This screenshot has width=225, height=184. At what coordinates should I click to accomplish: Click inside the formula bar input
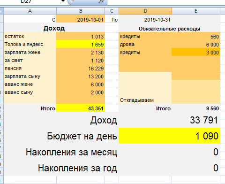pyautogui.click(x=166, y=2)
